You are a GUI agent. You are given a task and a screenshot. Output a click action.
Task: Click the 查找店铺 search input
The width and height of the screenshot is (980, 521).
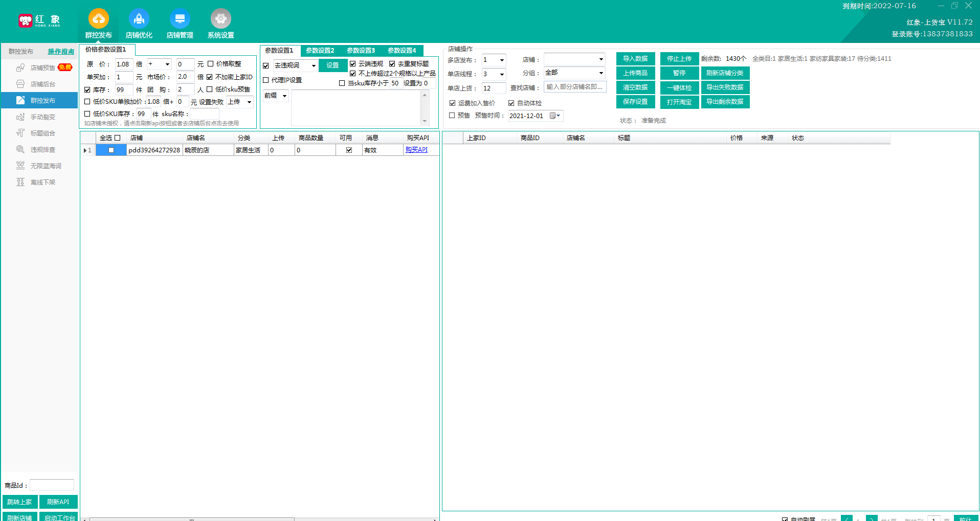(575, 87)
